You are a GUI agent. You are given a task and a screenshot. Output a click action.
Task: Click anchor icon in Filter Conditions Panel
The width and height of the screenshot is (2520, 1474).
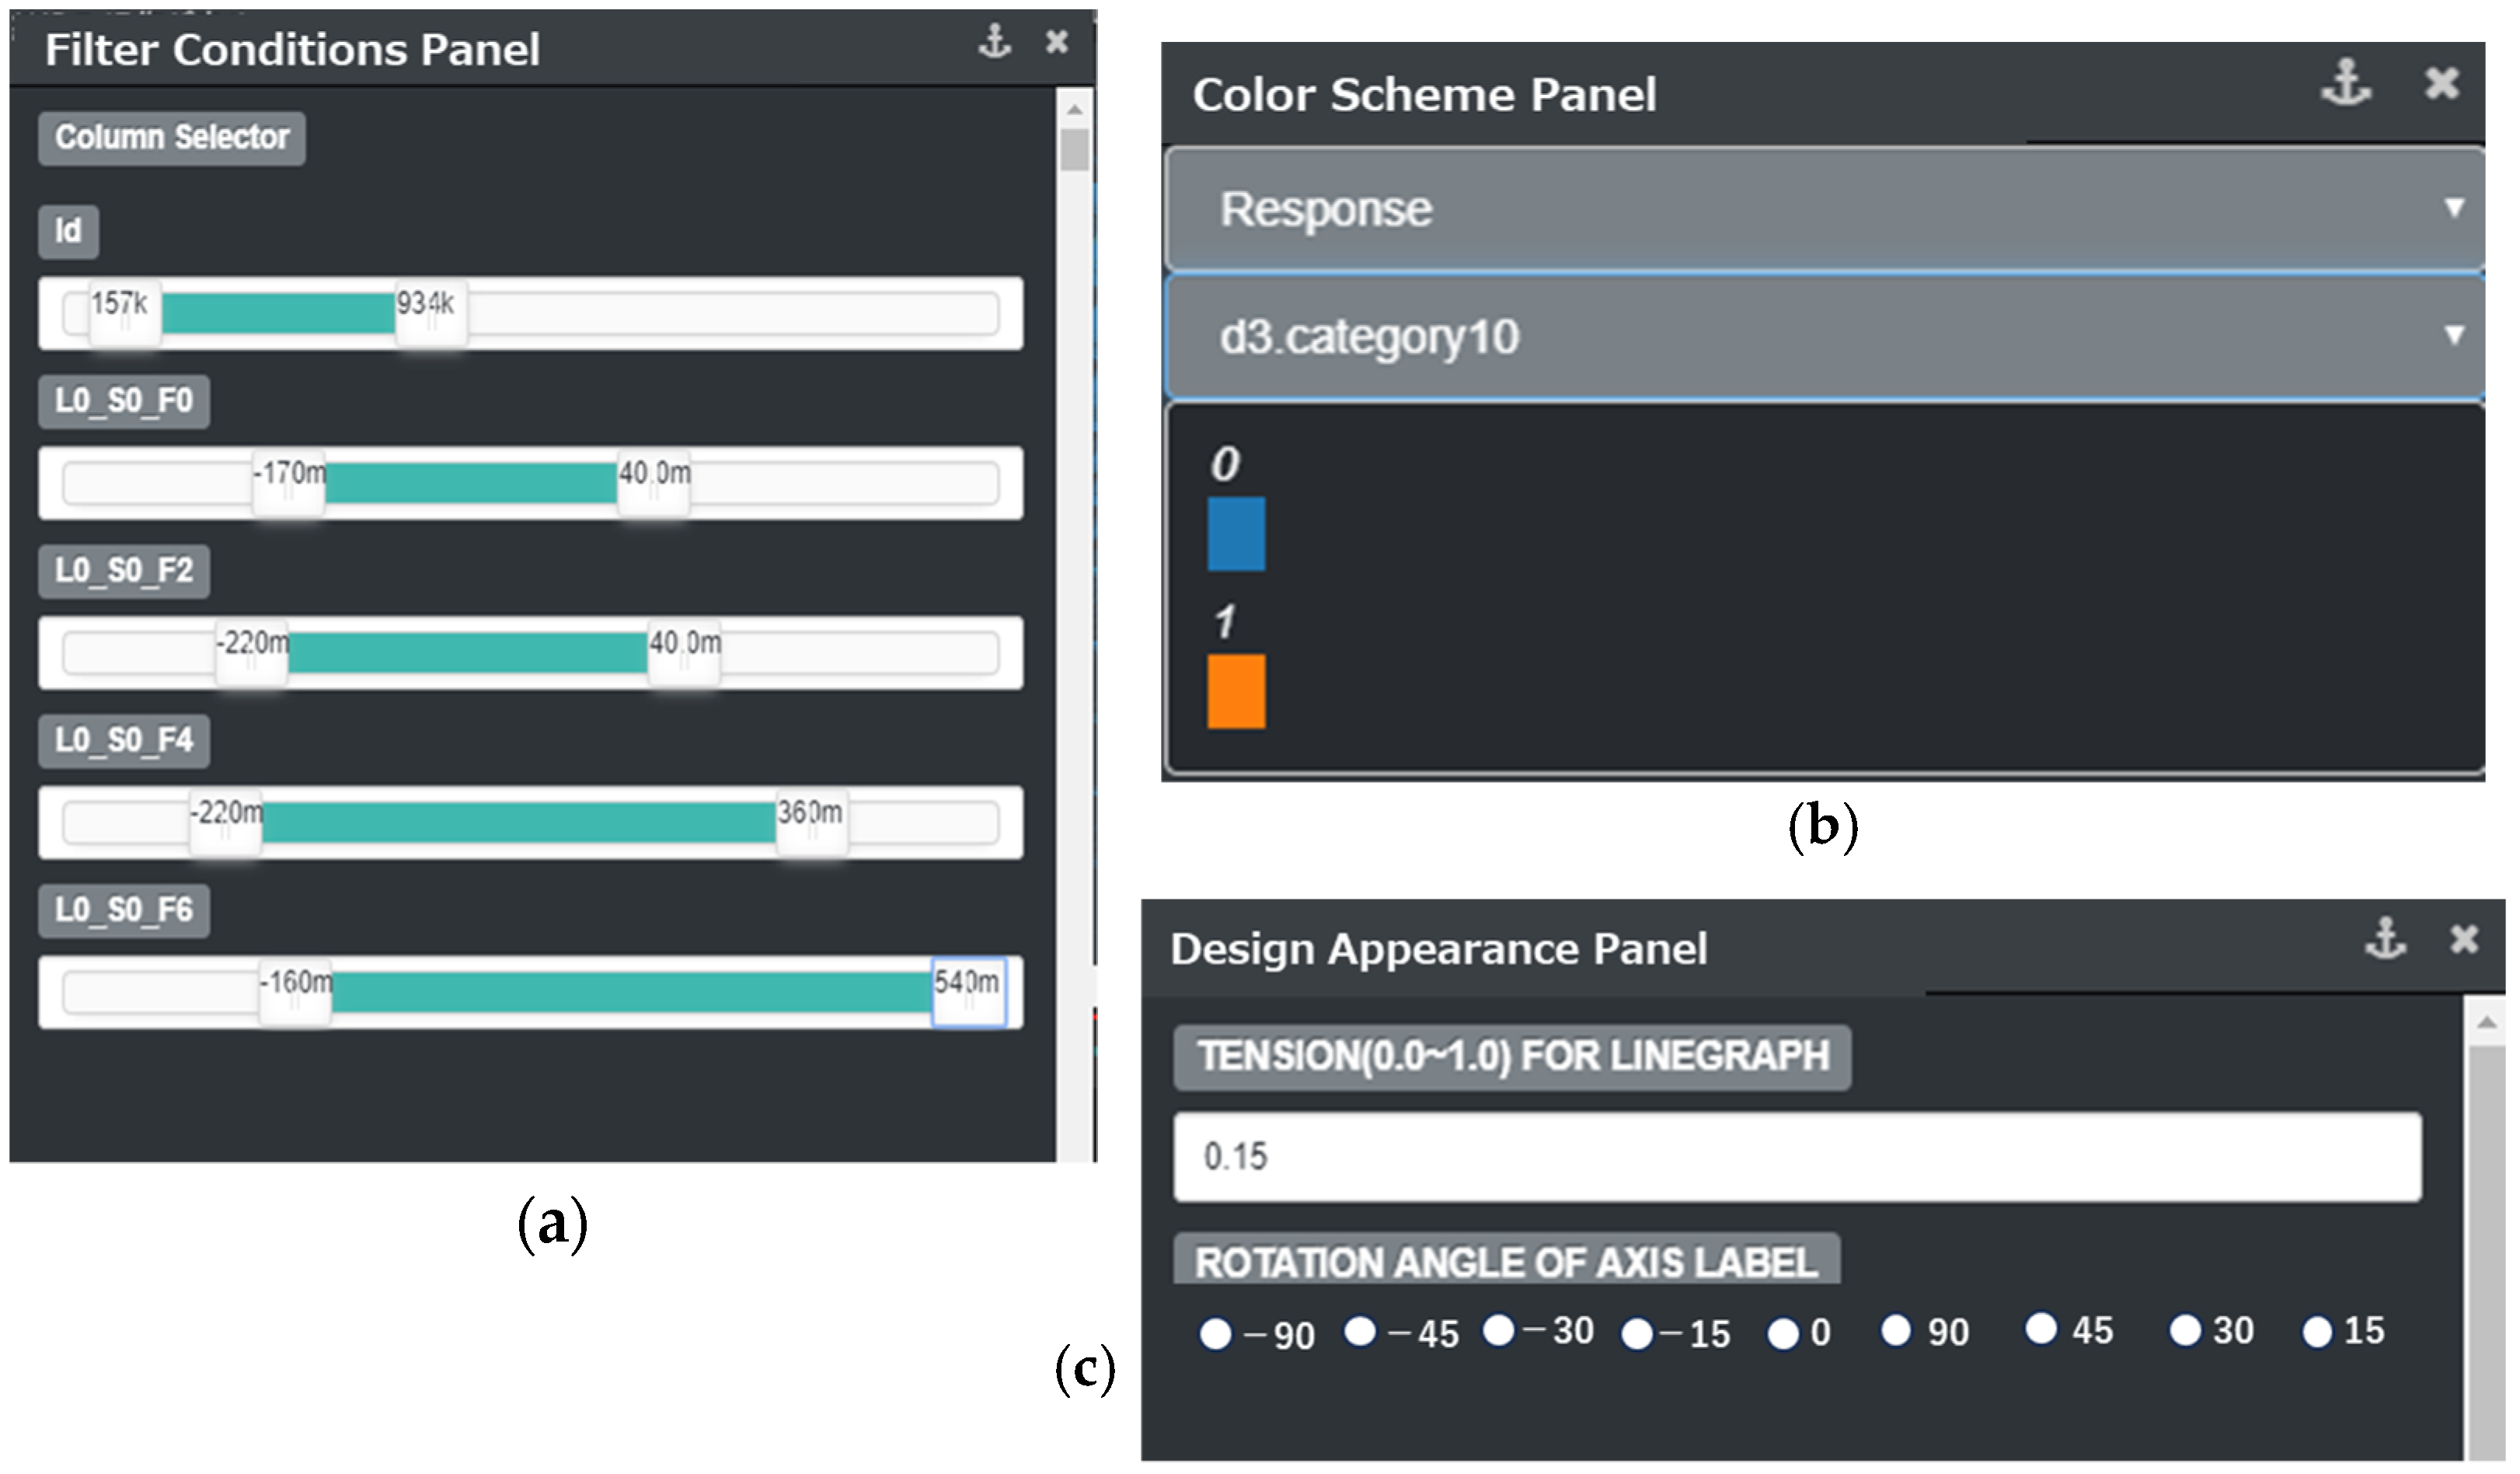994,42
